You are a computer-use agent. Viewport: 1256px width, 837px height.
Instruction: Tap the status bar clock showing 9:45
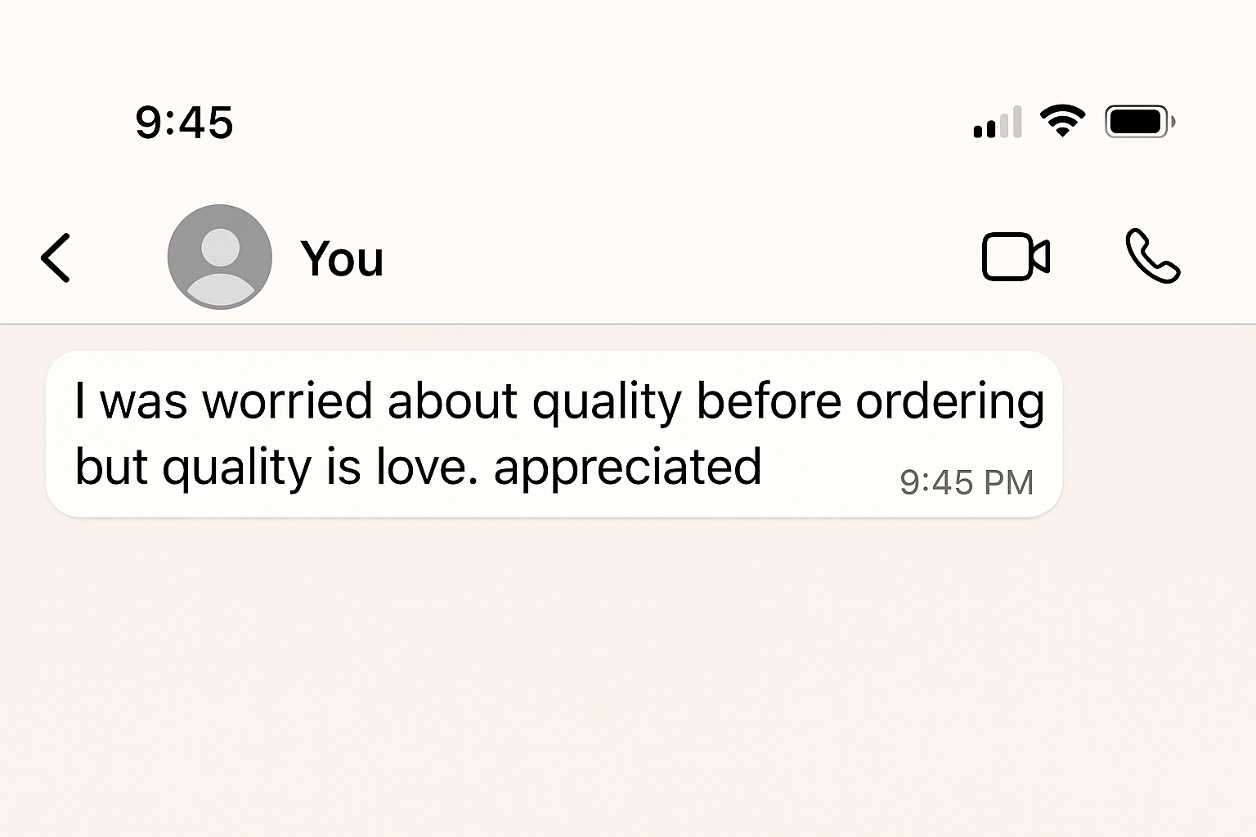pyautogui.click(x=184, y=123)
